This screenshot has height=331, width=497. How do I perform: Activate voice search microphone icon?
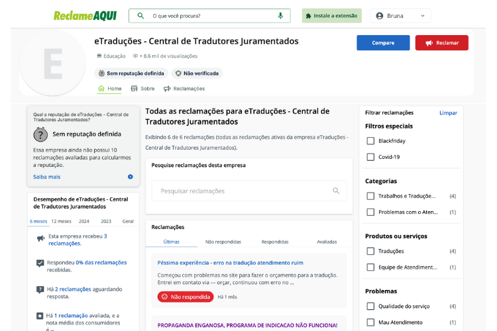point(280,15)
